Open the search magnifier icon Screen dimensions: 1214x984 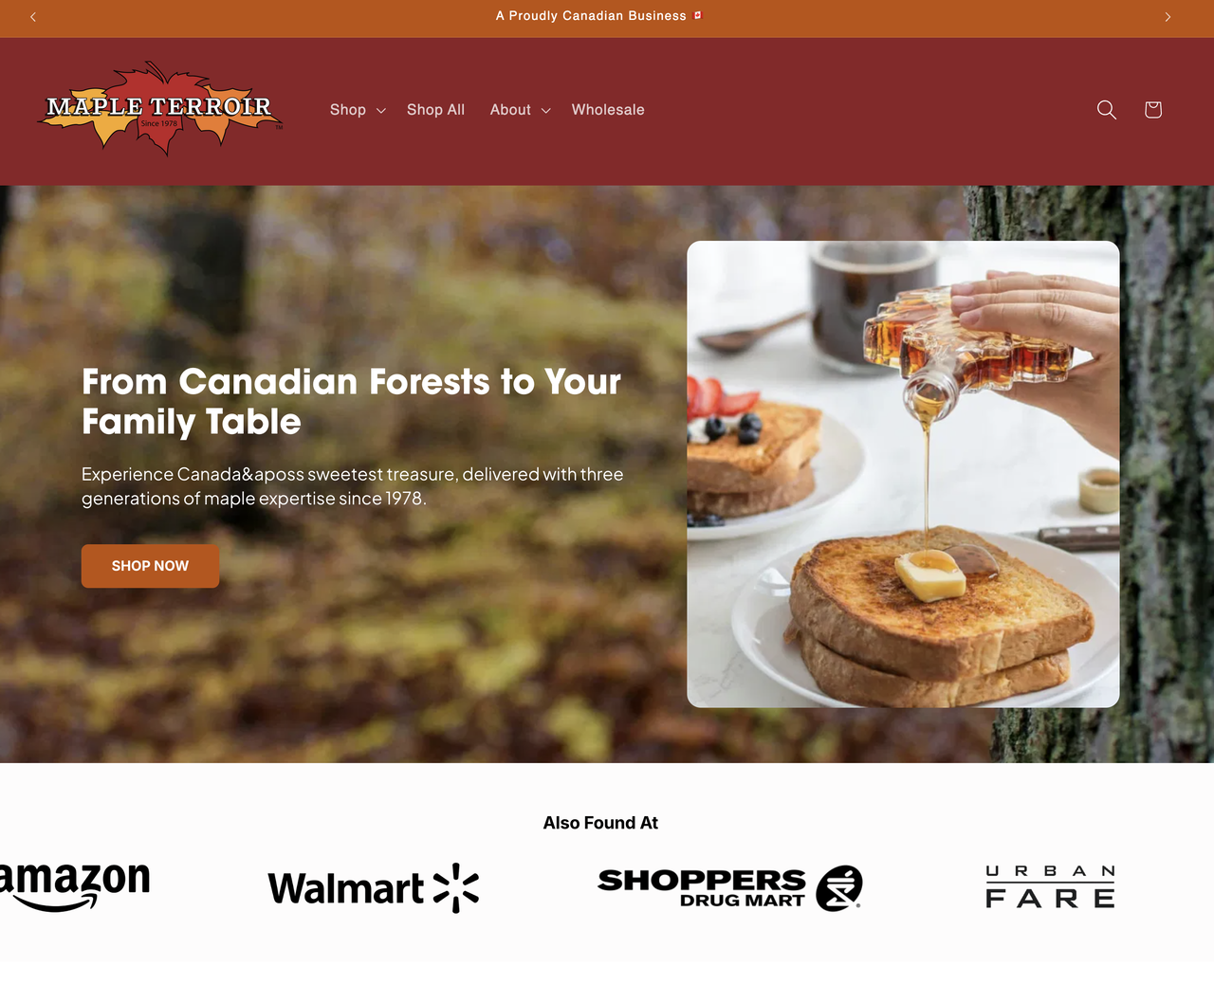pos(1106,110)
